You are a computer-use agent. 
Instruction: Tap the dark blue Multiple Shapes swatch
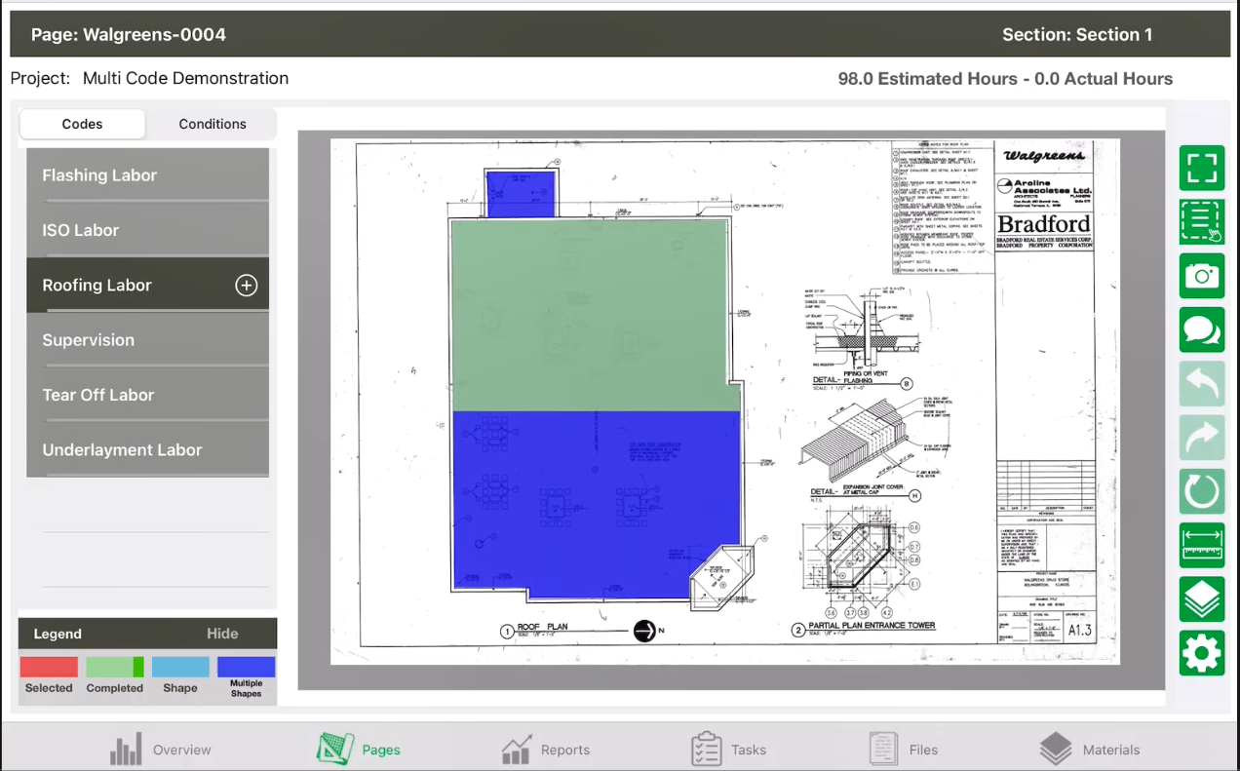click(x=246, y=667)
